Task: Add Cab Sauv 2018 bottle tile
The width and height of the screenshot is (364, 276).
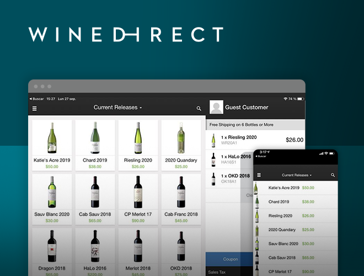Action: tap(95, 199)
